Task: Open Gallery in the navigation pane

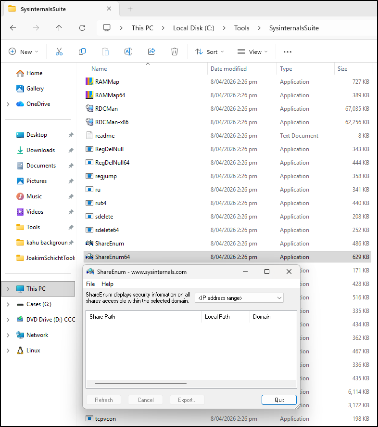Action: point(35,88)
